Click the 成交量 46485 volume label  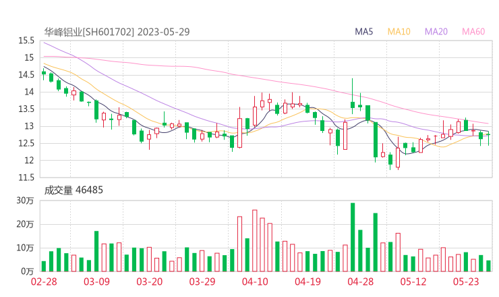pyautogui.click(x=74, y=190)
